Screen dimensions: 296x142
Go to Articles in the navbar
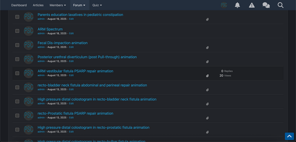38,5
